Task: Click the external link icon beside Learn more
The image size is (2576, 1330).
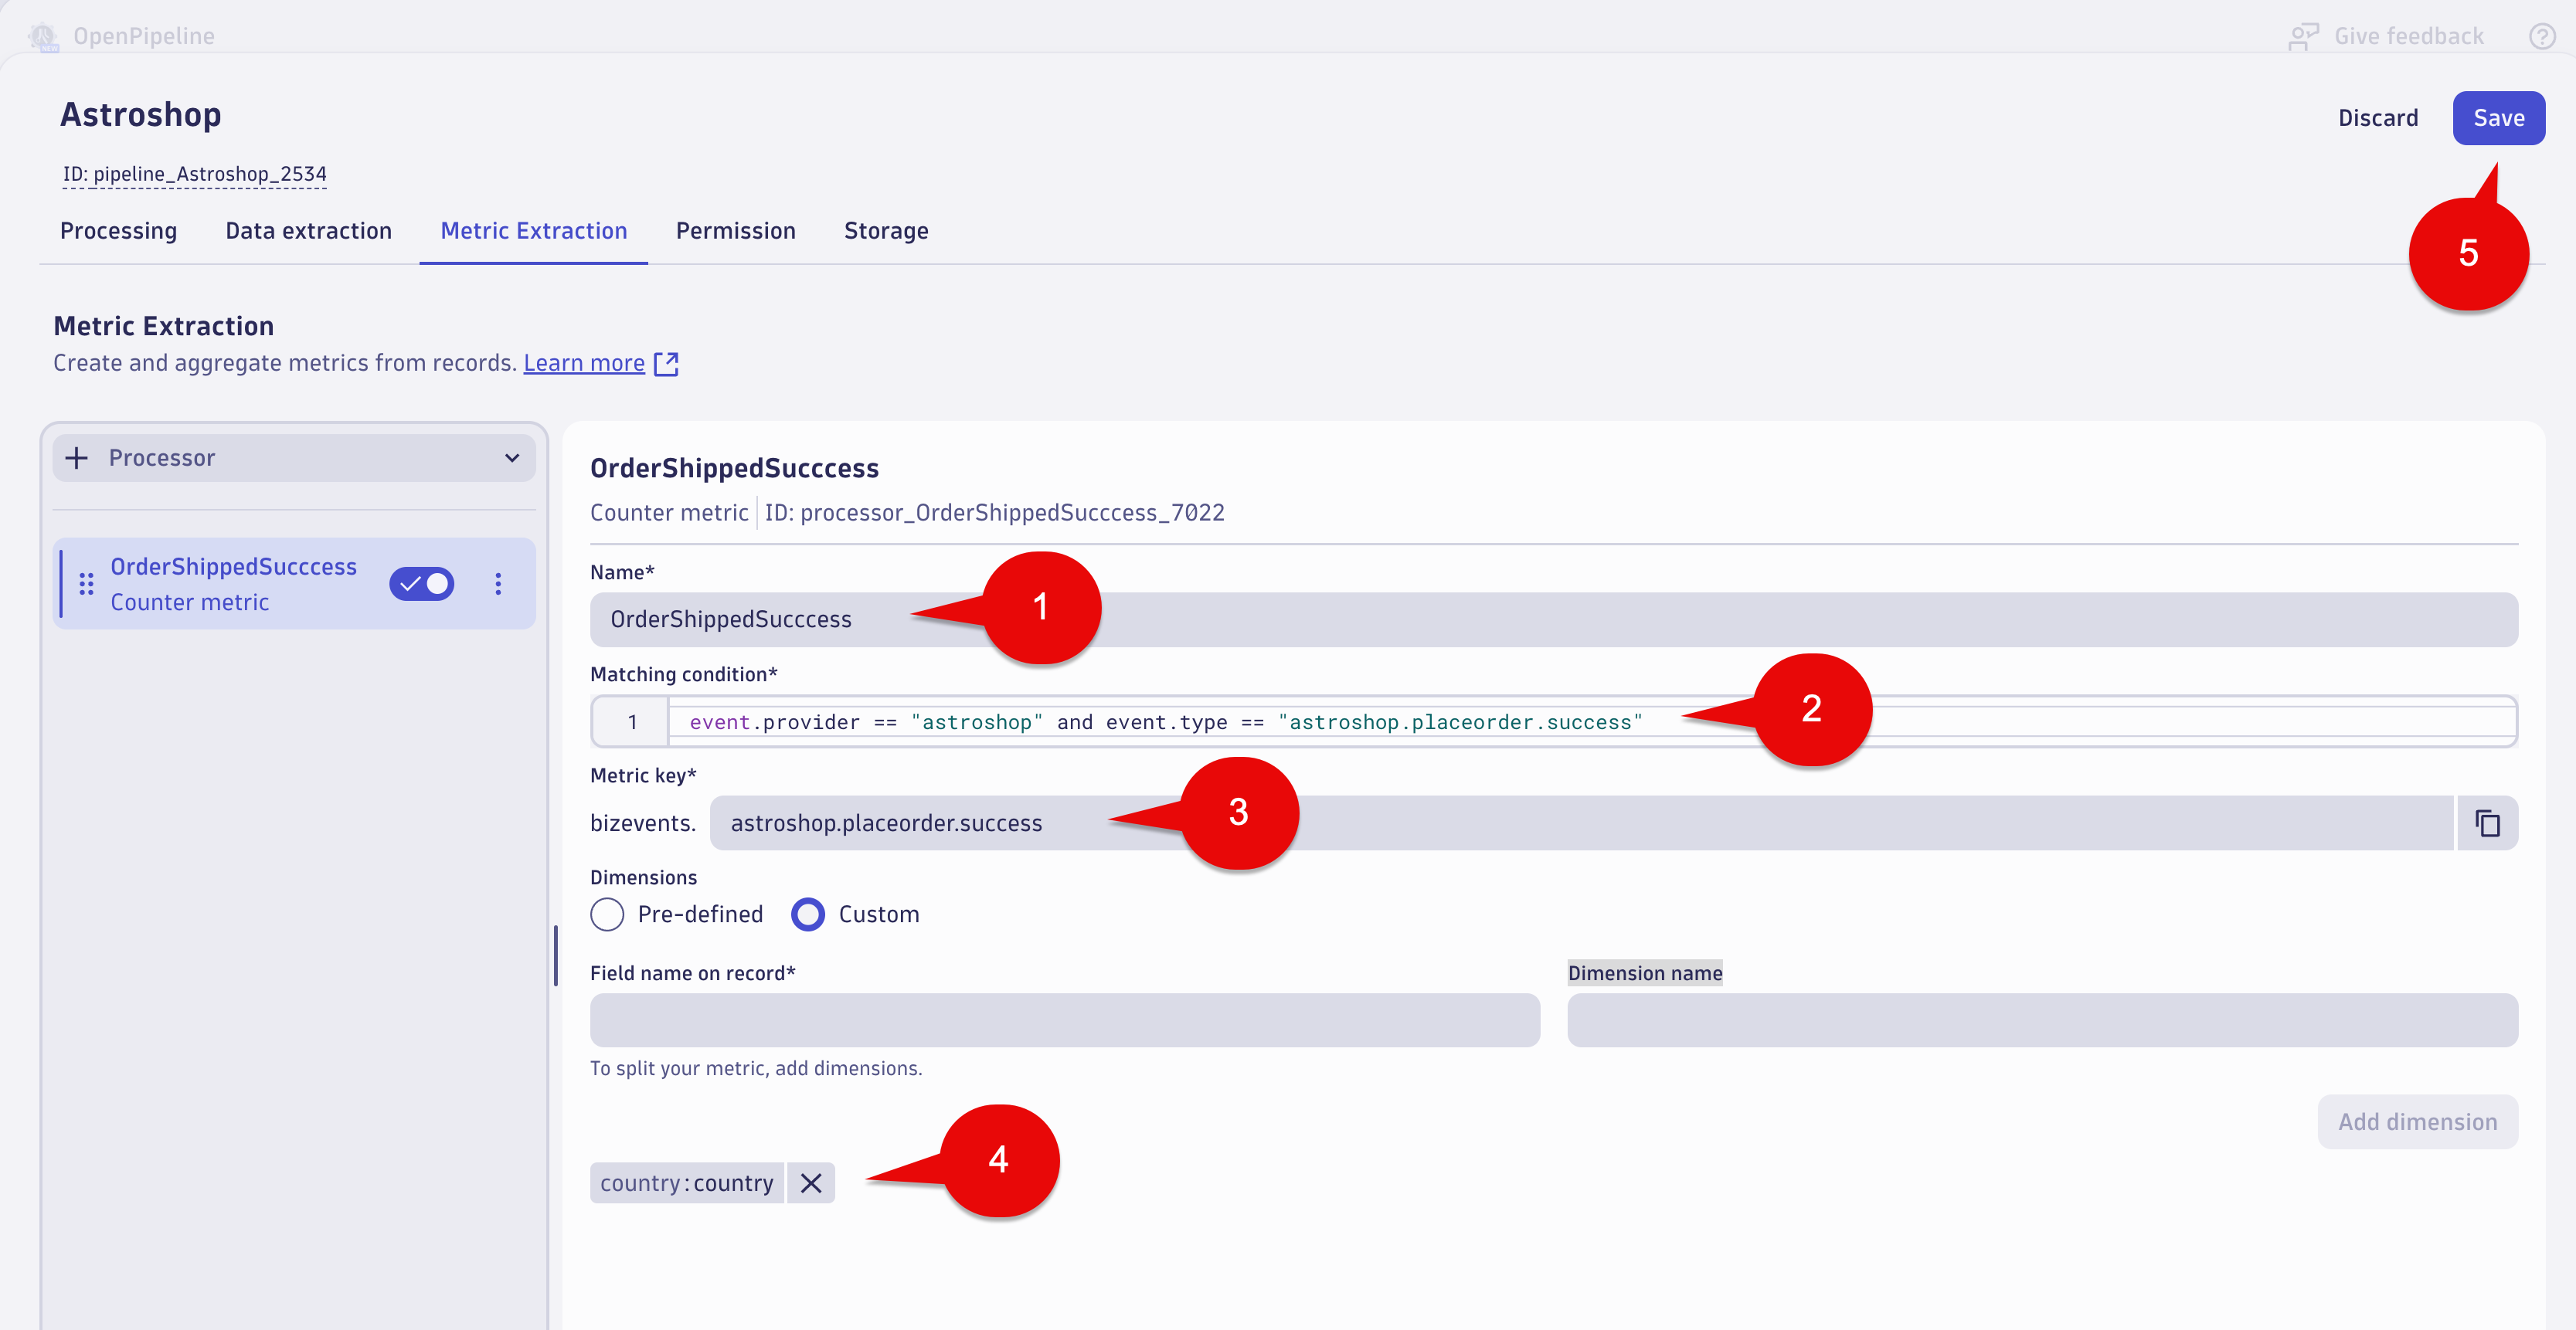Action: (x=666, y=363)
